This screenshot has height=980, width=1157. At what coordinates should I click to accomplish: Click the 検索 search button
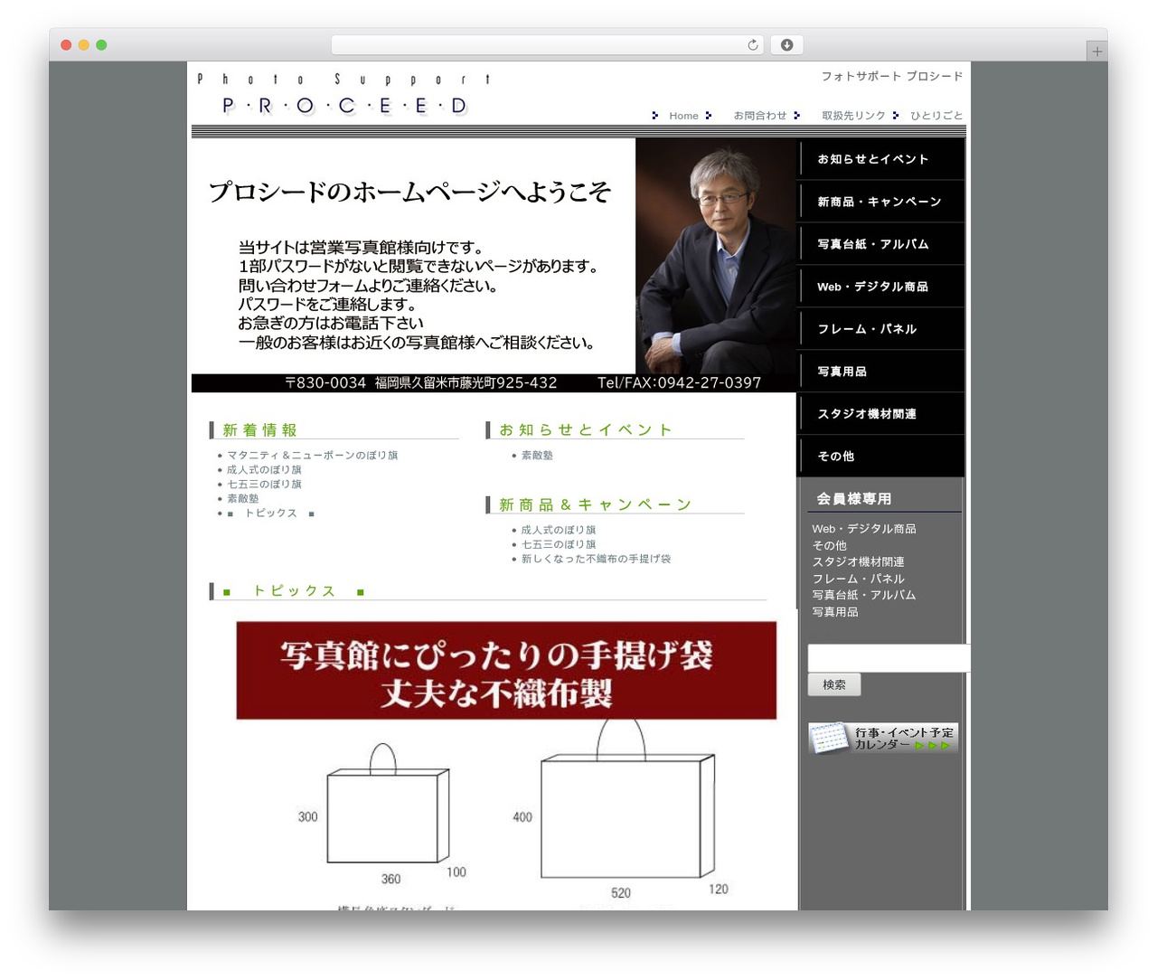(x=833, y=685)
